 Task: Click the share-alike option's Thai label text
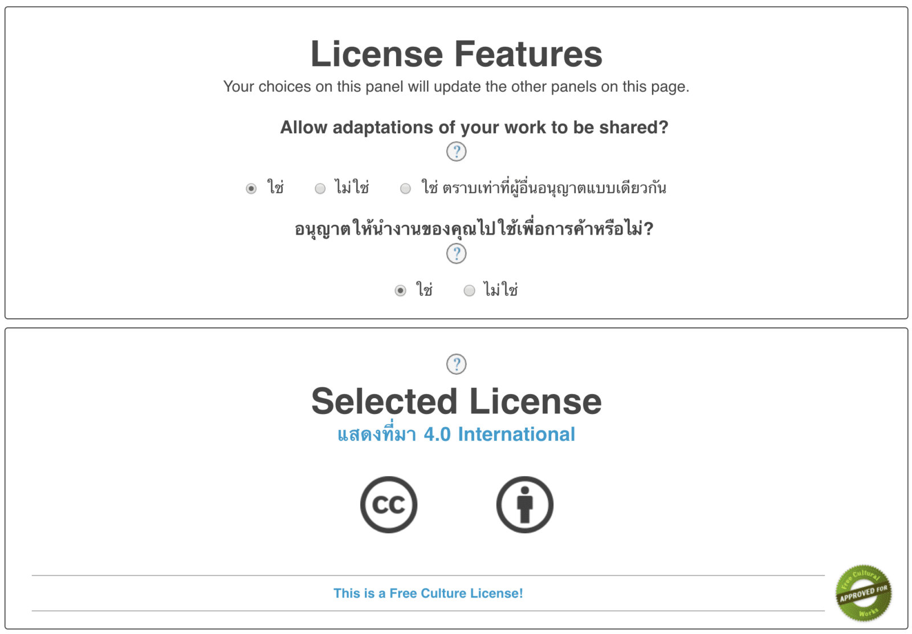click(x=544, y=188)
